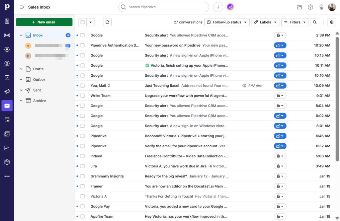
Task: Expand the Sent folder chevron
Action: 21,90
